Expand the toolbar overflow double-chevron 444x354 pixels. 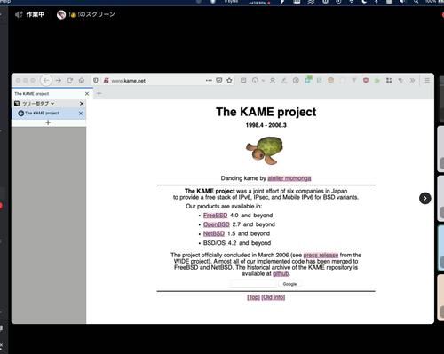(x=412, y=80)
